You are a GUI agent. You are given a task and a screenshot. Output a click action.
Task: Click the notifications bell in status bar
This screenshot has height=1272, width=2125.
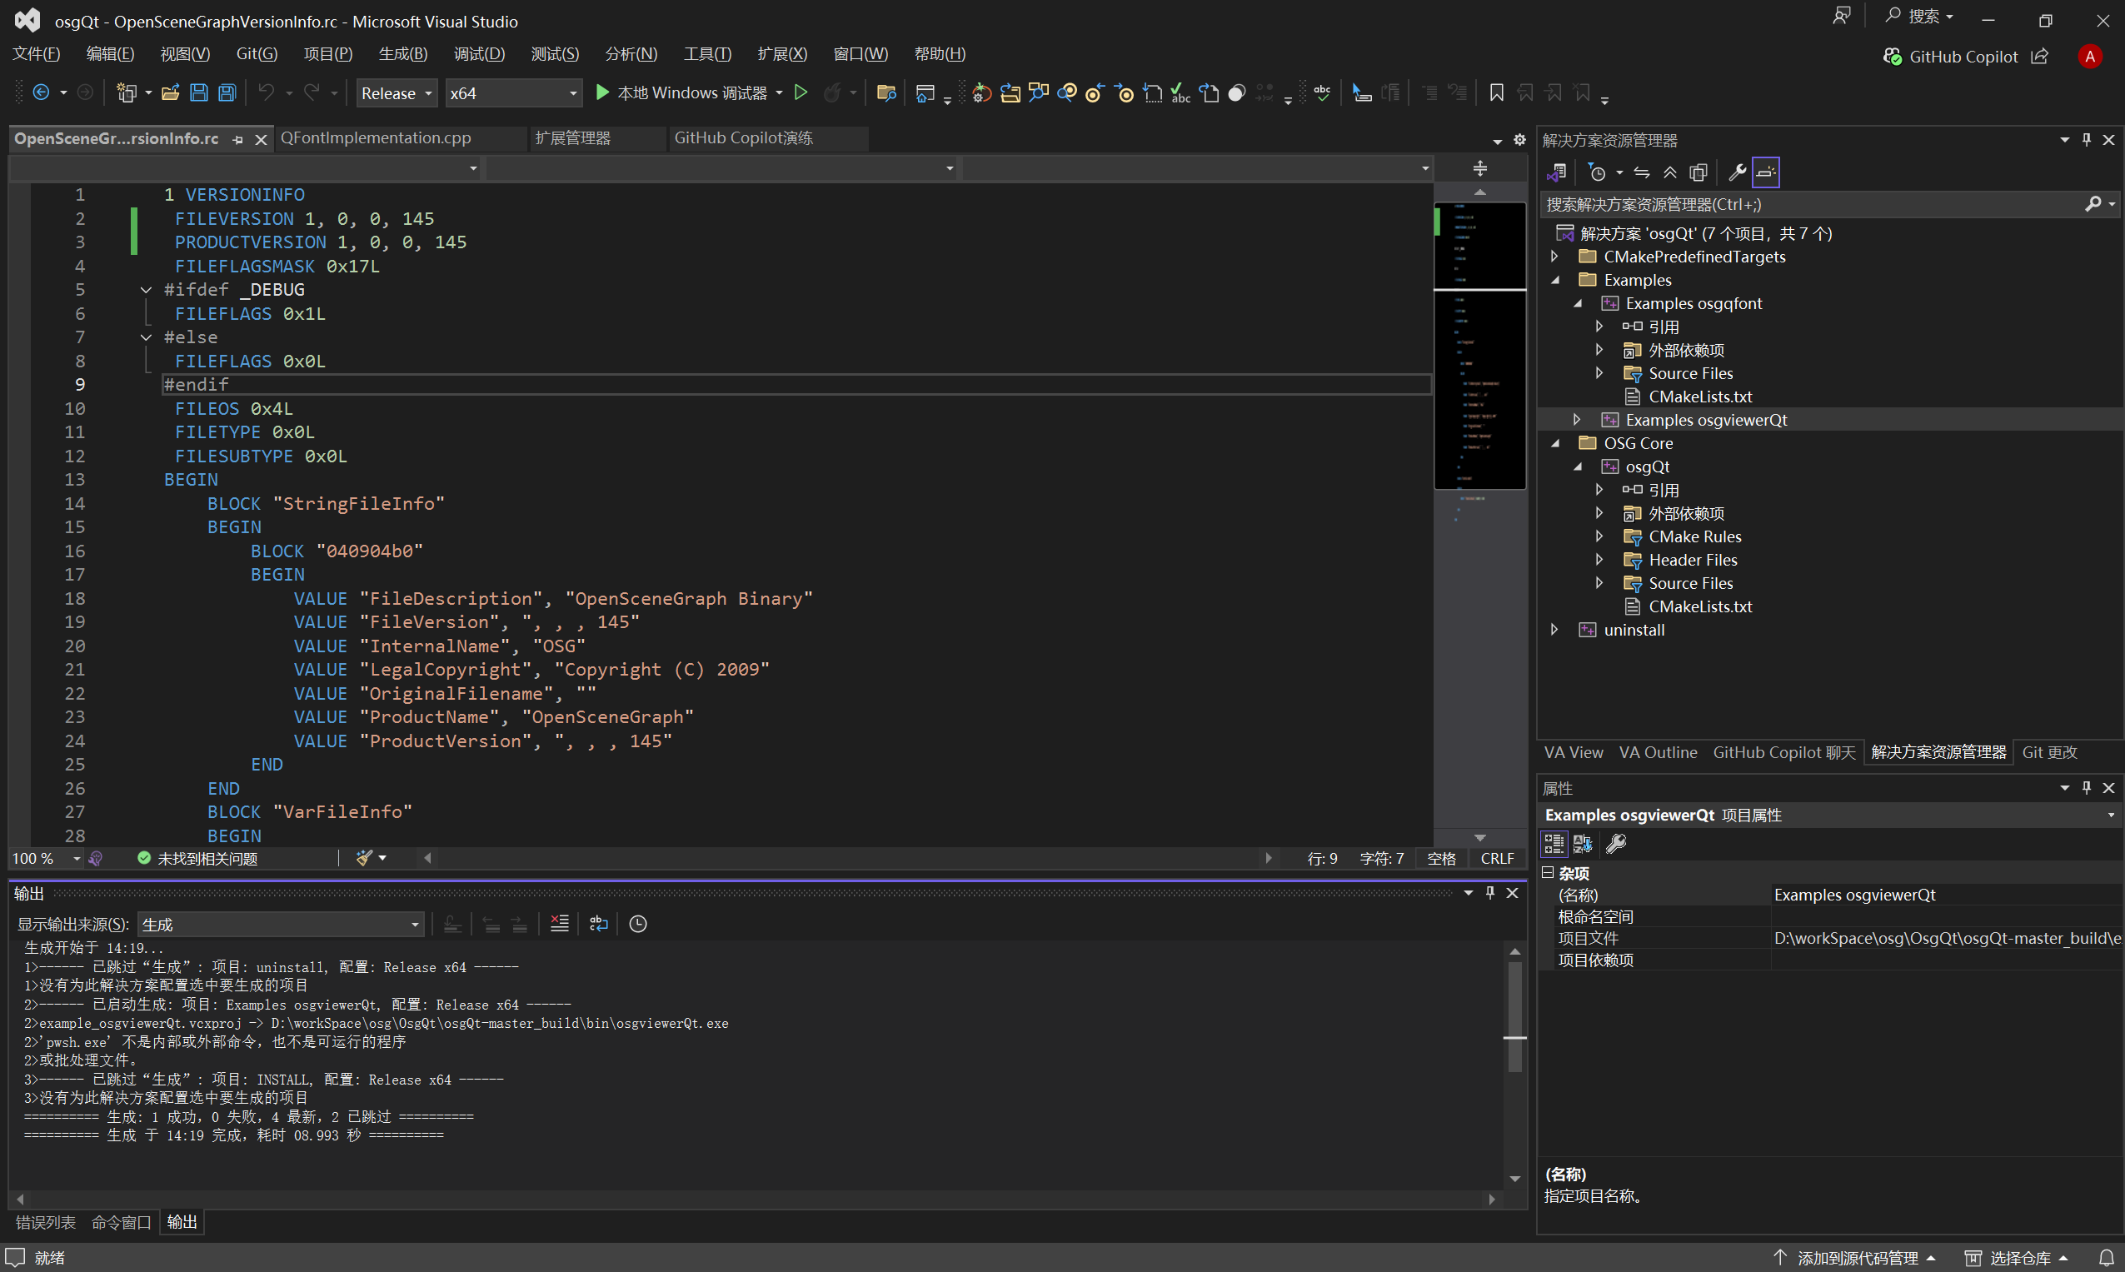[x=2105, y=1258]
